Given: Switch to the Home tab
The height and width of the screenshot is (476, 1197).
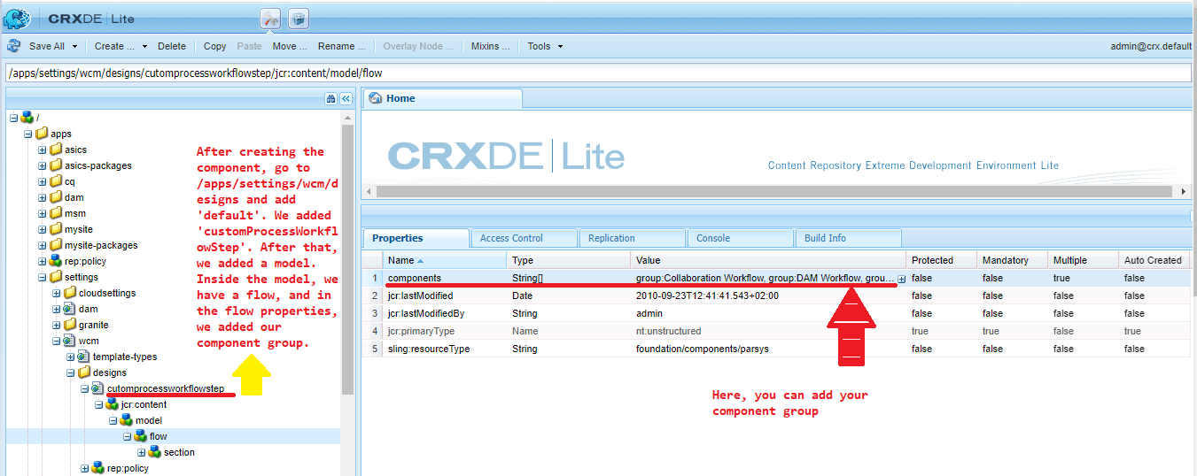Looking at the screenshot, I should (x=442, y=99).
